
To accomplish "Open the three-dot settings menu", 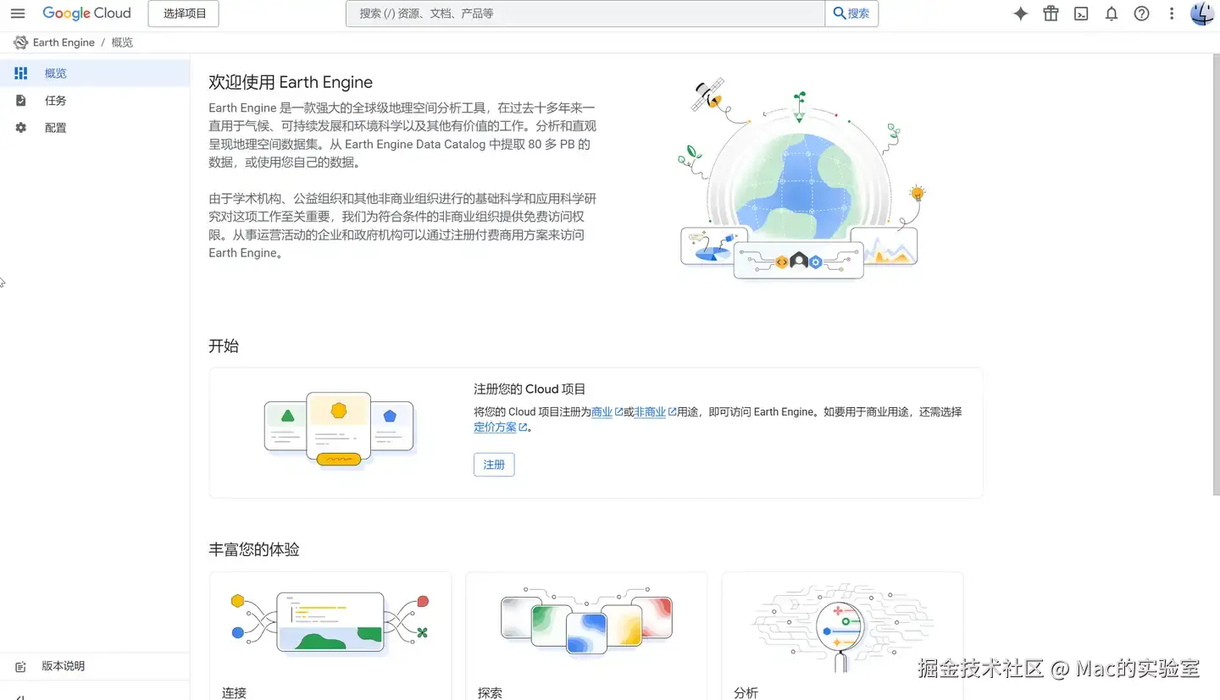I will point(1172,14).
